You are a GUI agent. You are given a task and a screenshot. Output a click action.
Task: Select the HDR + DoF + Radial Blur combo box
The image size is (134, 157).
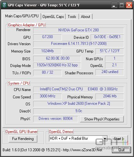[78, 138]
